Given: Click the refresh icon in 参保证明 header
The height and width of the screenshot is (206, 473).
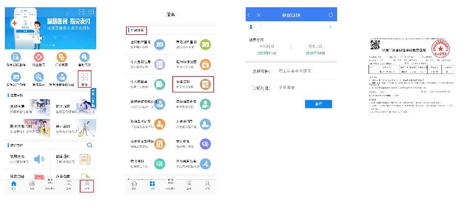Looking at the screenshot, I should (x=330, y=15).
